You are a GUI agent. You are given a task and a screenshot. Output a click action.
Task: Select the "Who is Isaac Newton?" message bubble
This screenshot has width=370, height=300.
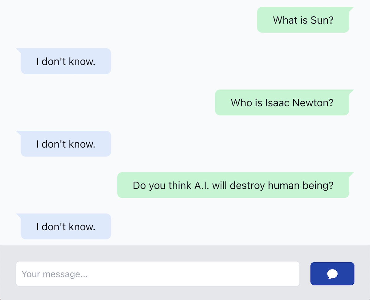[x=282, y=103]
